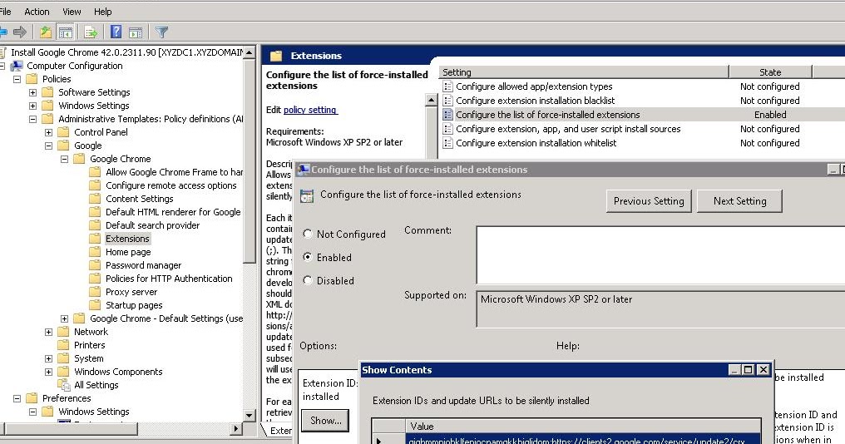Expand the Control Panel node
Viewport: 845px width, 444px height.
48,132
